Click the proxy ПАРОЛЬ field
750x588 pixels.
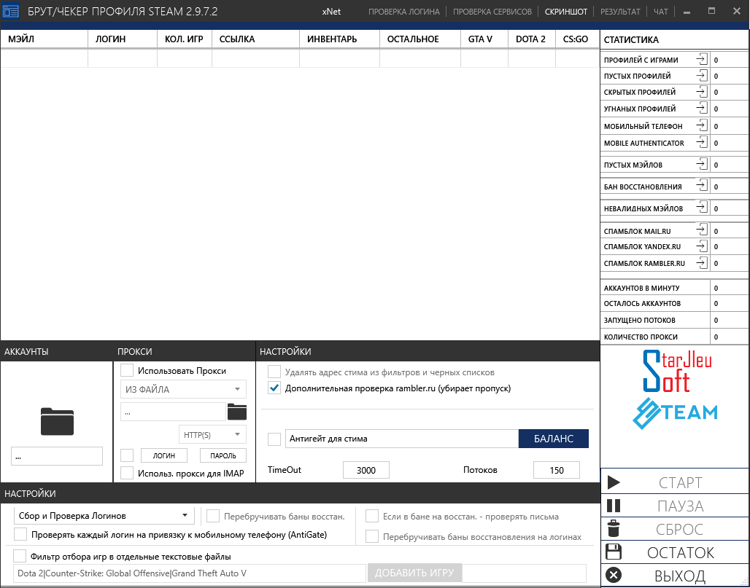coord(223,455)
